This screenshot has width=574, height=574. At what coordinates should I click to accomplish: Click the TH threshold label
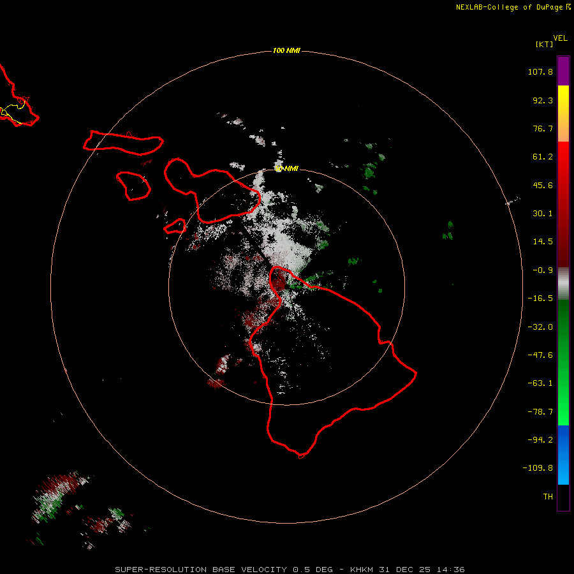click(x=548, y=497)
